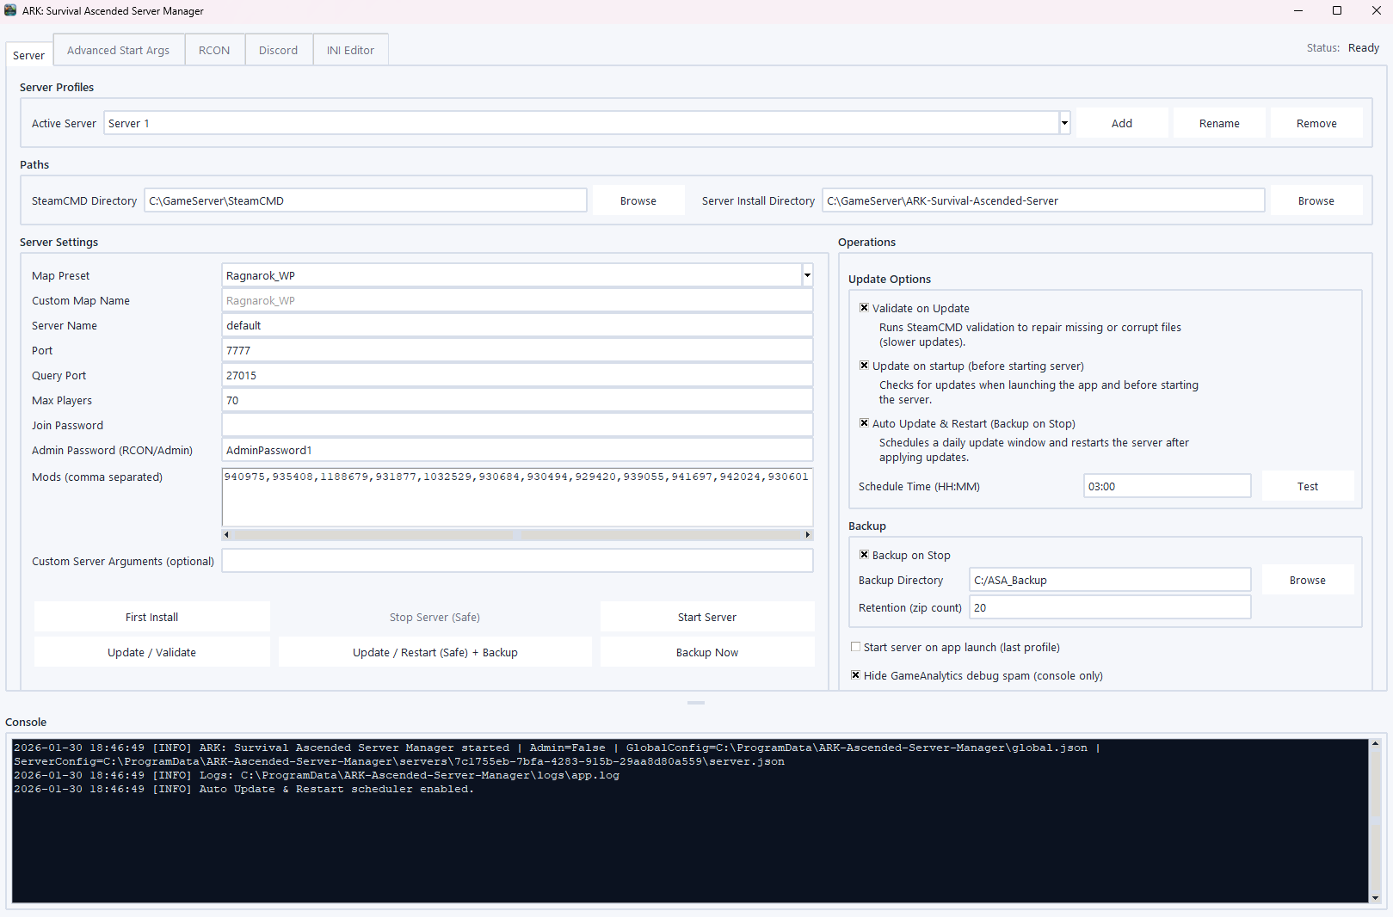Close the Server Manager window
This screenshot has width=1393, height=917.
point(1376,11)
